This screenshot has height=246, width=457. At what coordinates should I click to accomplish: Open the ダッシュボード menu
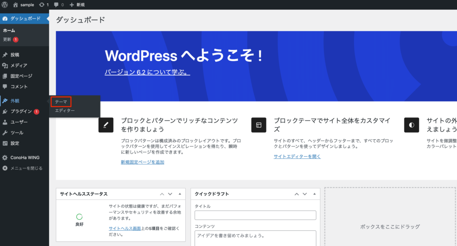[x=25, y=19]
